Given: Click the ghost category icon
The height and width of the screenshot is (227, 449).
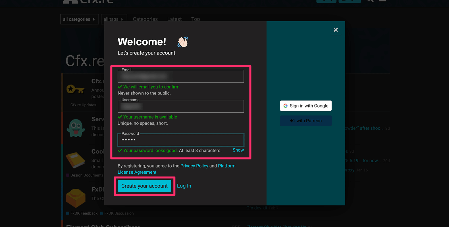Looking at the screenshot, I should click(76, 128).
